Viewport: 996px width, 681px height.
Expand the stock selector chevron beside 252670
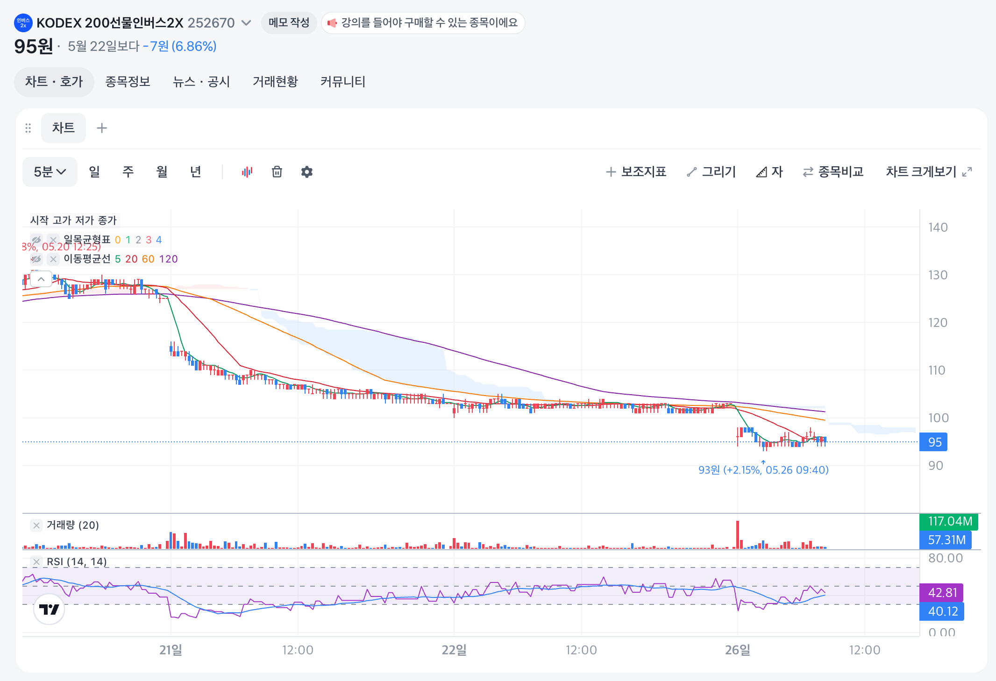pos(246,23)
